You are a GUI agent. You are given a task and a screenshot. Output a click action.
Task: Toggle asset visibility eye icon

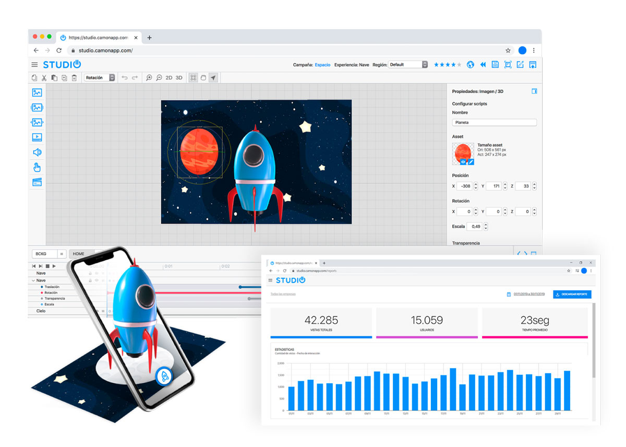[x=463, y=162]
